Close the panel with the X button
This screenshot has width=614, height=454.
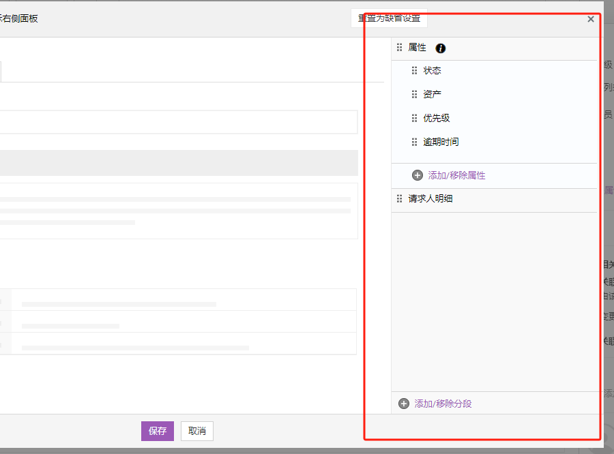tap(591, 19)
